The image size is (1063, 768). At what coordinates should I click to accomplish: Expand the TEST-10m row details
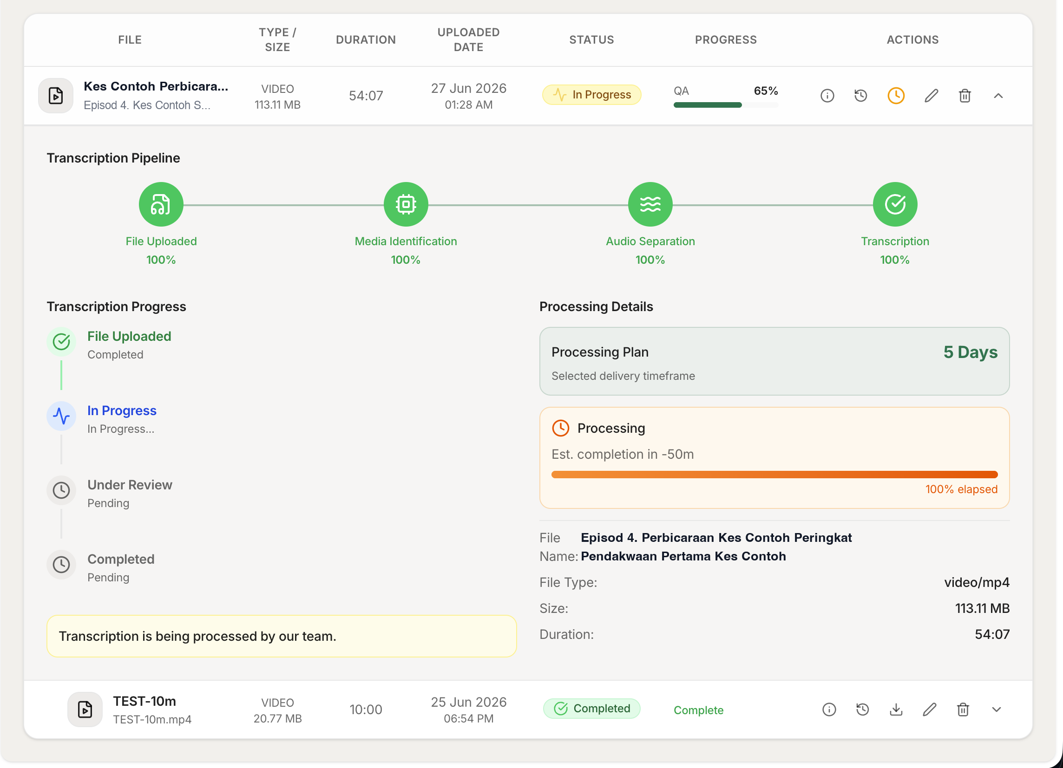[x=997, y=709]
